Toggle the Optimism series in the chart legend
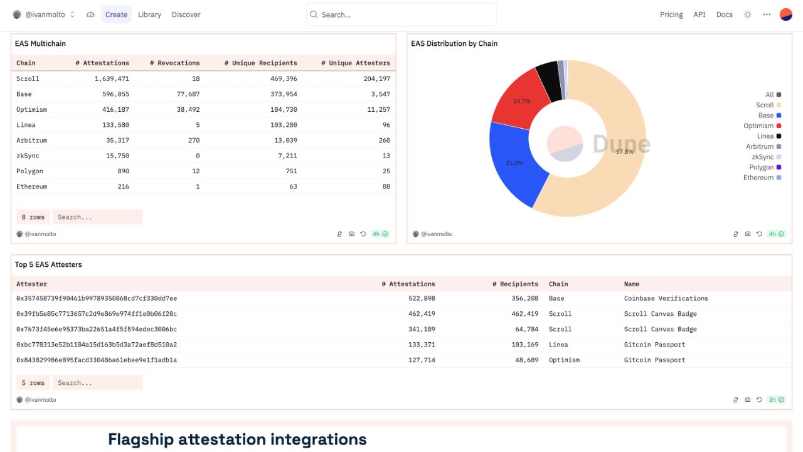The width and height of the screenshot is (803, 452). (x=762, y=126)
